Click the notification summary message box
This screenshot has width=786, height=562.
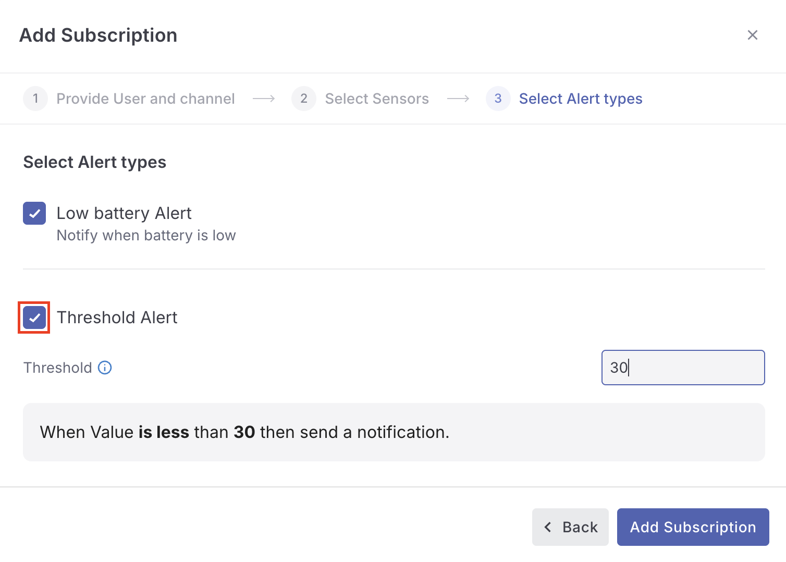pyautogui.click(x=394, y=432)
